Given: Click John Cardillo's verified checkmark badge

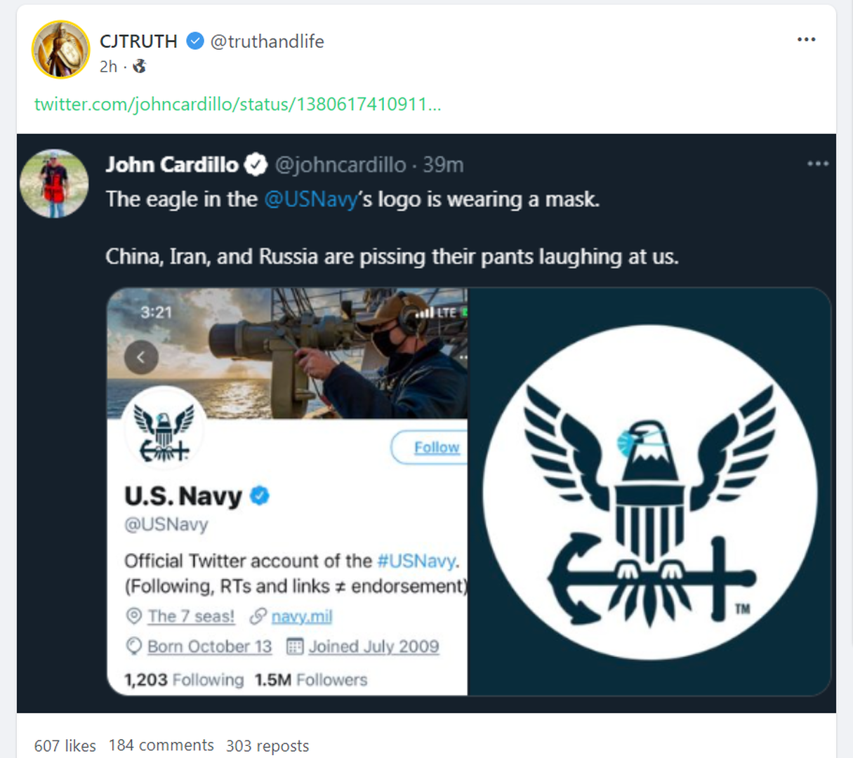Looking at the screenshot, I should [x=256, y=165].
